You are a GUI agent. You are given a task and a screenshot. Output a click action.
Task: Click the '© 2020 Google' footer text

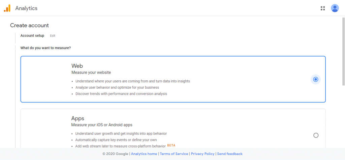click(115, 154)
